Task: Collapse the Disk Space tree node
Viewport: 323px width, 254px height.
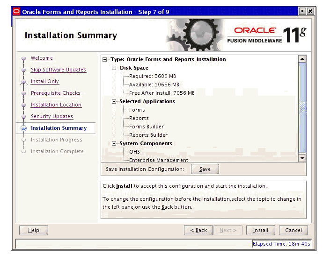Action: click(x=114, y=68)
